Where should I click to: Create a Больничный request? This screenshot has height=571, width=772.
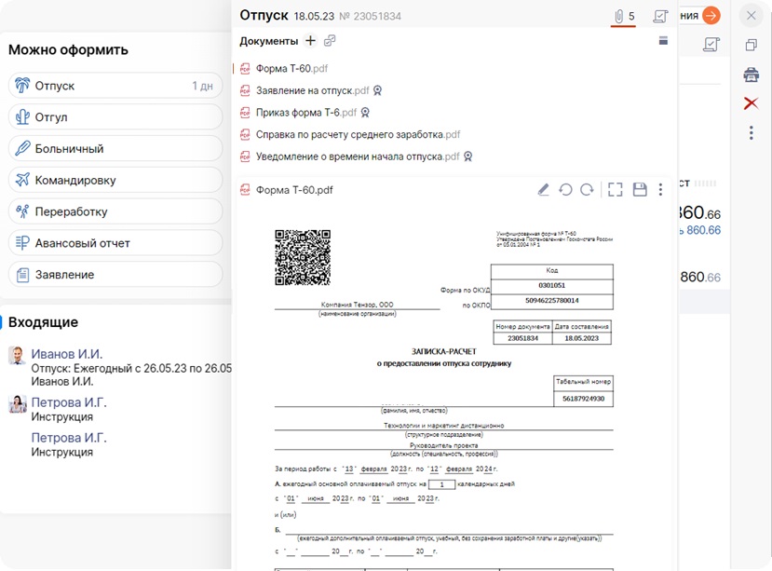(x=115, y=149)
